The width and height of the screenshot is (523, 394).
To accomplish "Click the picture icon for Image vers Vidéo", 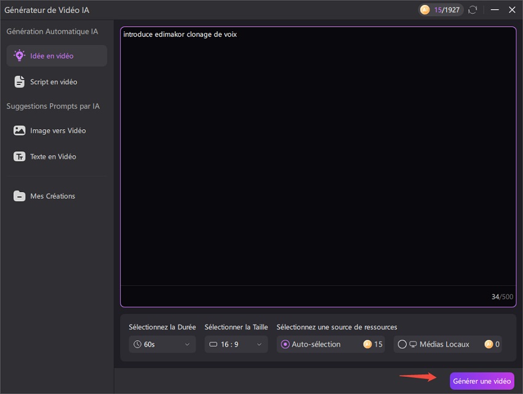I will 19,131.
